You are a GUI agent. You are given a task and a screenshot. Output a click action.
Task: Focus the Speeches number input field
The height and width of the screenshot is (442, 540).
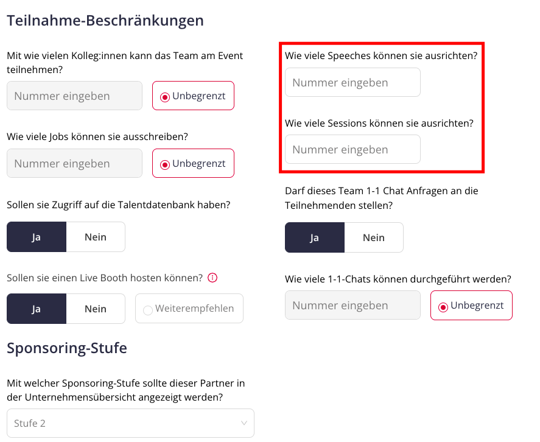pos(352,82)
